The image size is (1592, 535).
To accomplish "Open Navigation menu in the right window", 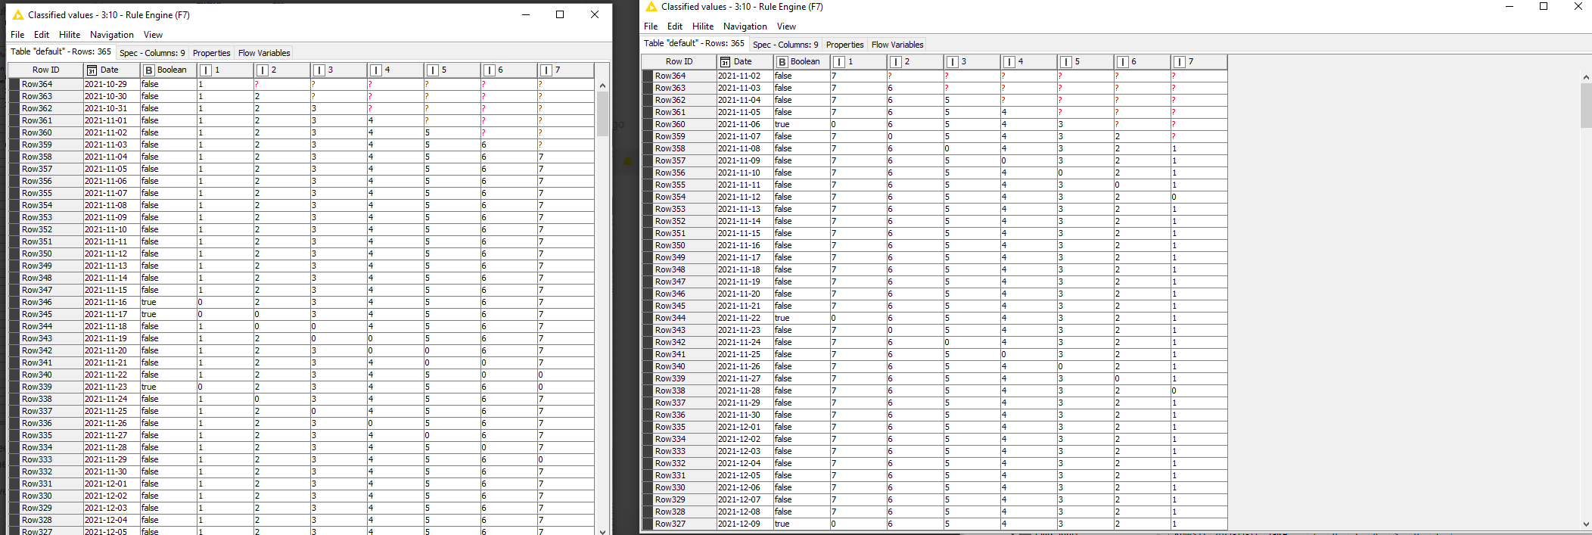I will 745,26.
